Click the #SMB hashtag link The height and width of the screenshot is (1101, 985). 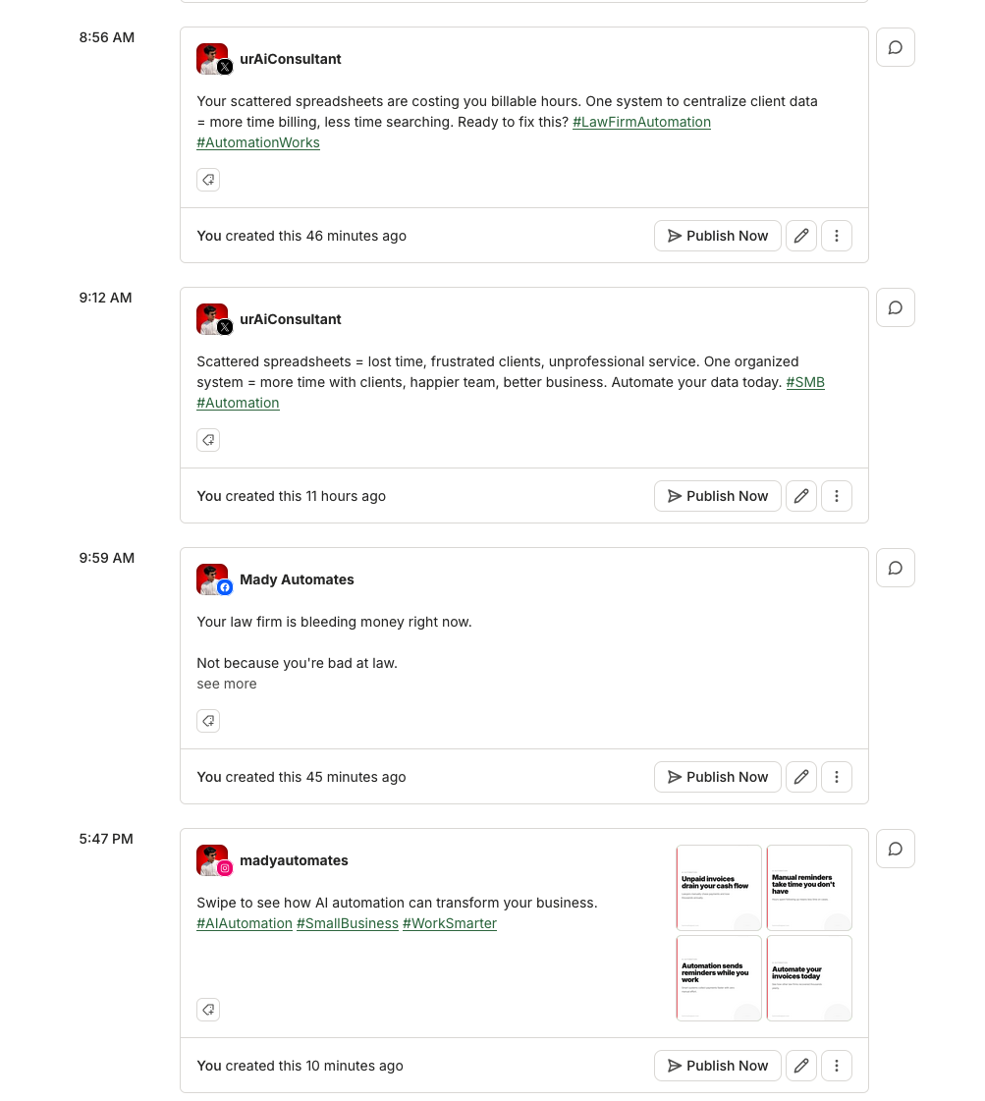[805, 382]
